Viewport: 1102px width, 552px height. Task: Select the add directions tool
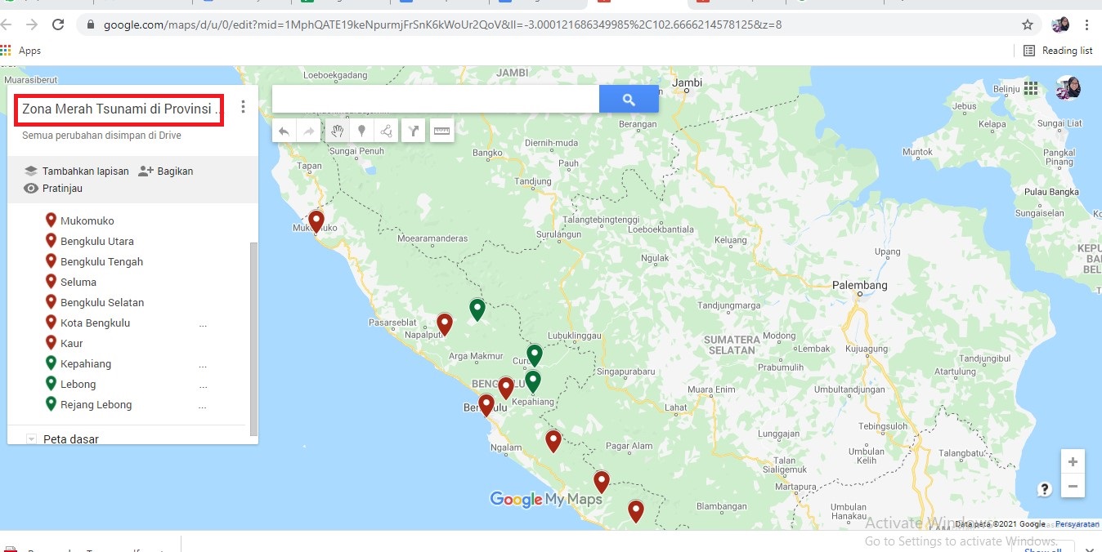coord(414,131)
